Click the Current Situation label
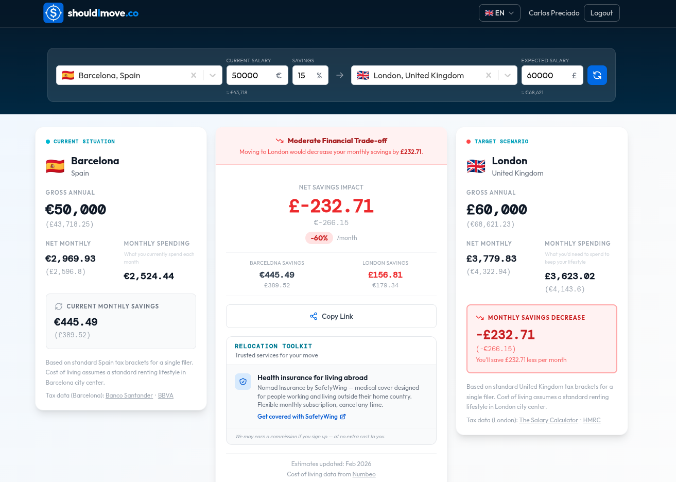This screenshot has height=482, width=676. (x=84, y=142)
